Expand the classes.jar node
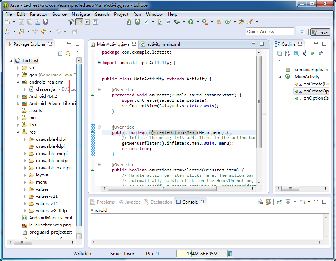 pos(25,89)
